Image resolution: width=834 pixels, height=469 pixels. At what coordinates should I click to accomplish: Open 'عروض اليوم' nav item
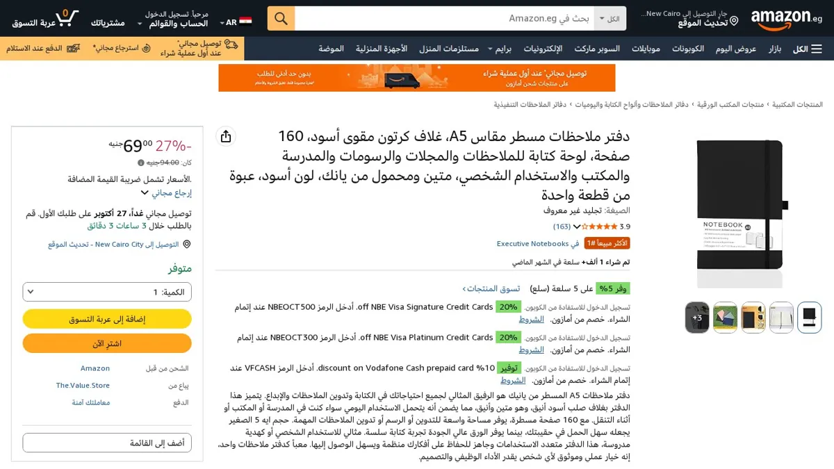(736, 49)
